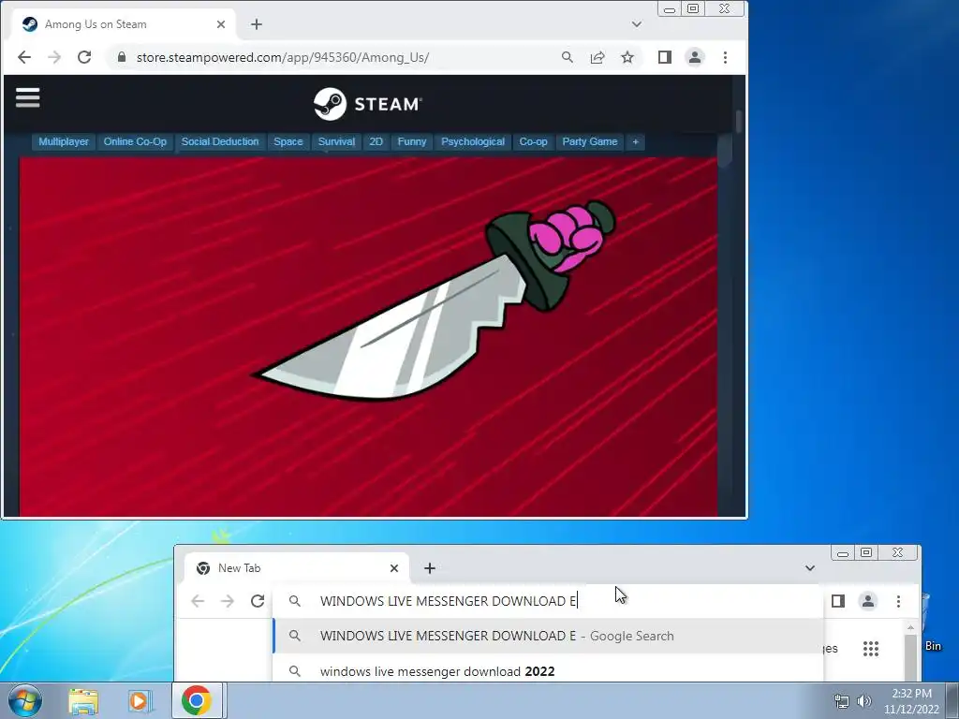The height and width of the screenshot is (719, 959).
Task: Close the Among Us on Steam tab
Action: click(221, 24)
